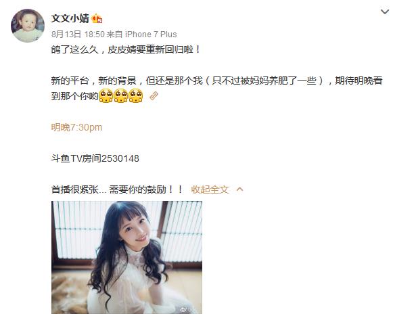The image size is (393, 316).
Task: Open the poster's baby photo avatar
Action: (28, 26)
